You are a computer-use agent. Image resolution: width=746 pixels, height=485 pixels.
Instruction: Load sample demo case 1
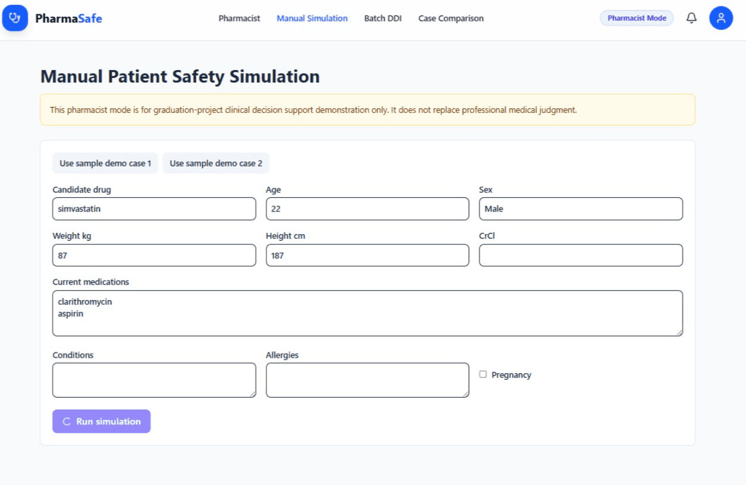click(x=105, y=163)
